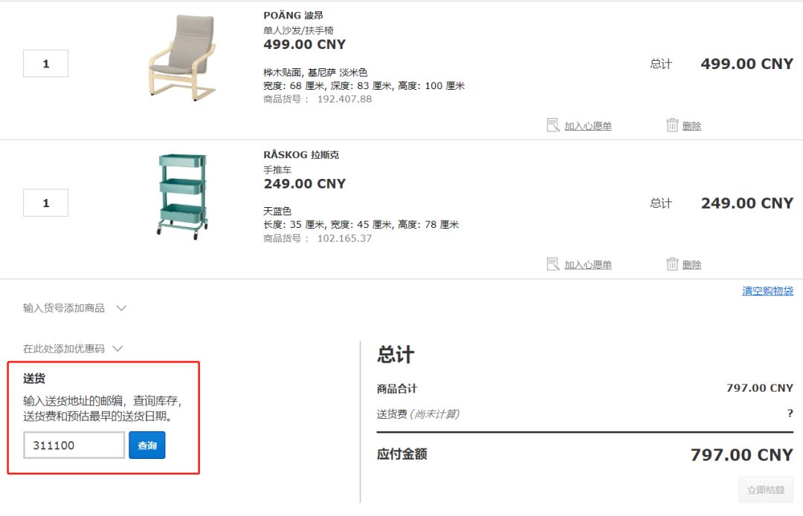Click the RÅSKOG quantity field
Image resolution: width=803 pixels, height=516 pixels.
45,202
